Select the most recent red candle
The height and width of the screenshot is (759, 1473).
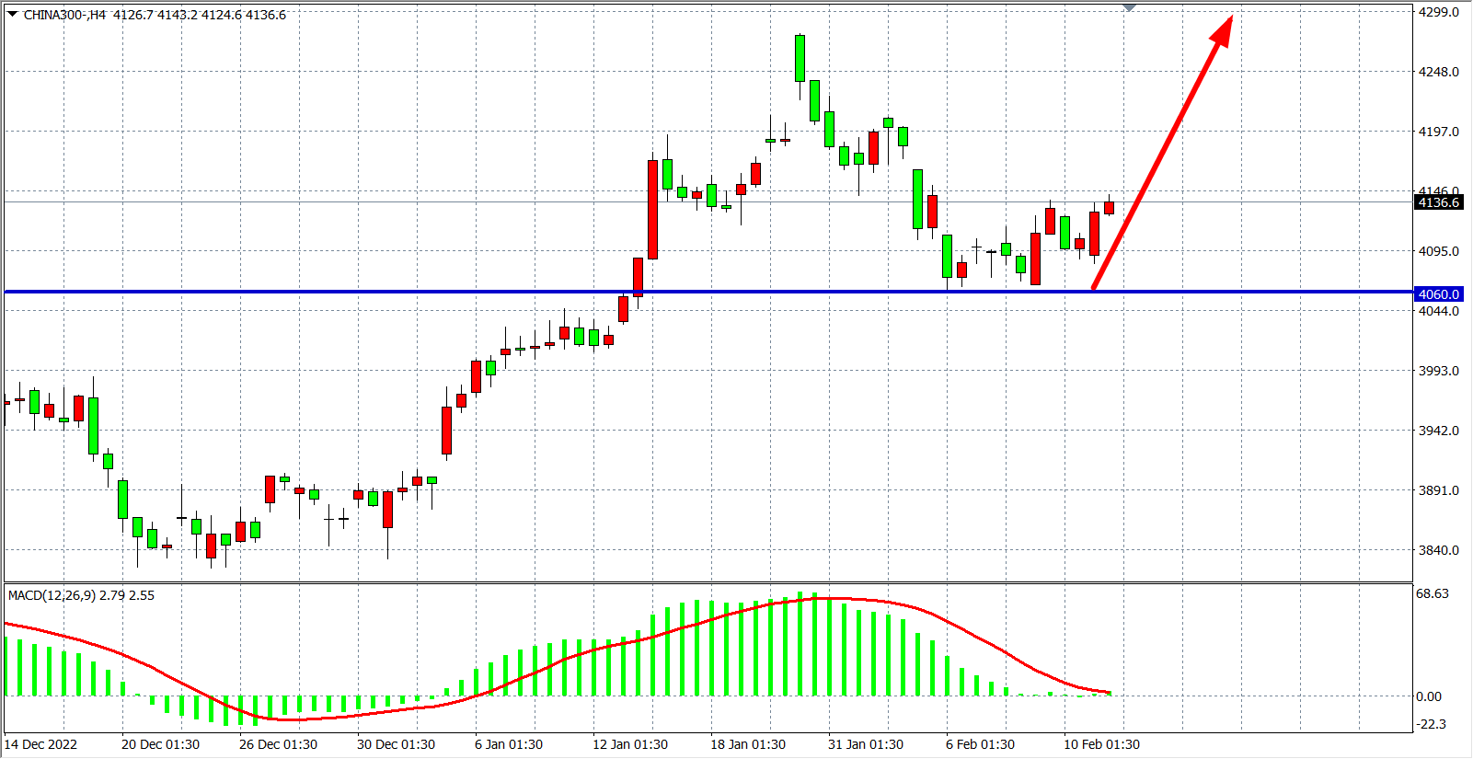click(1109, 208)
